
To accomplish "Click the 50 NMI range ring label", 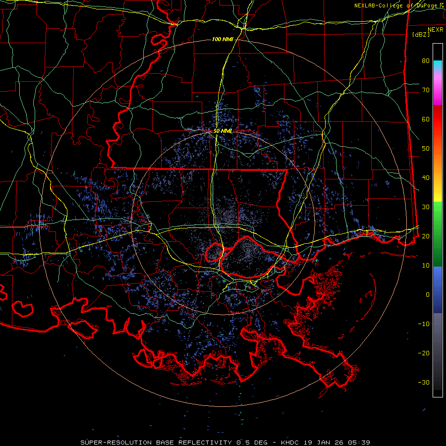I will pyautogui.click(x=223, y=131).
